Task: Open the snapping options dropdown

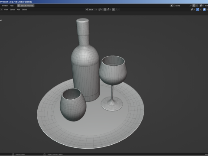Action: coord(109,10)
